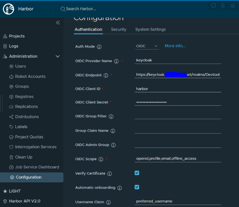The width and height of the screenshot is (239, 207).
Task: Click the OIDC Scope field
Action: (178, 159)
